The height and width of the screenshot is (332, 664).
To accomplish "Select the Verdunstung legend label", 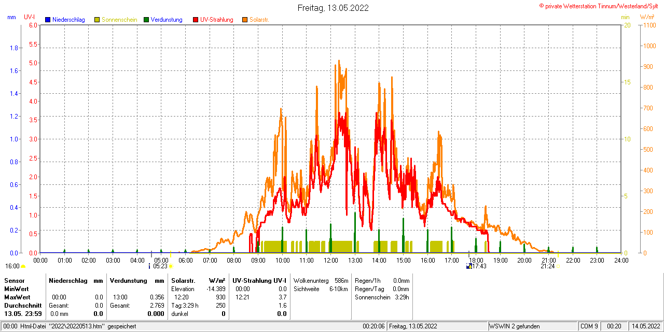I will (167, 20).
